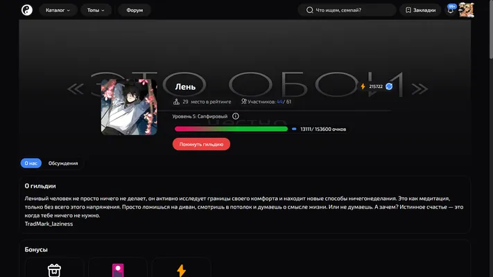Select the О нас tab
The height and width of the screenshot is (277, 493).
pyautogui.click(x=31, y=163)
